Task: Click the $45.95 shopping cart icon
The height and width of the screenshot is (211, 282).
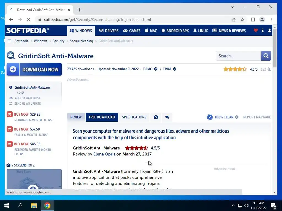Action: [10, 144]
